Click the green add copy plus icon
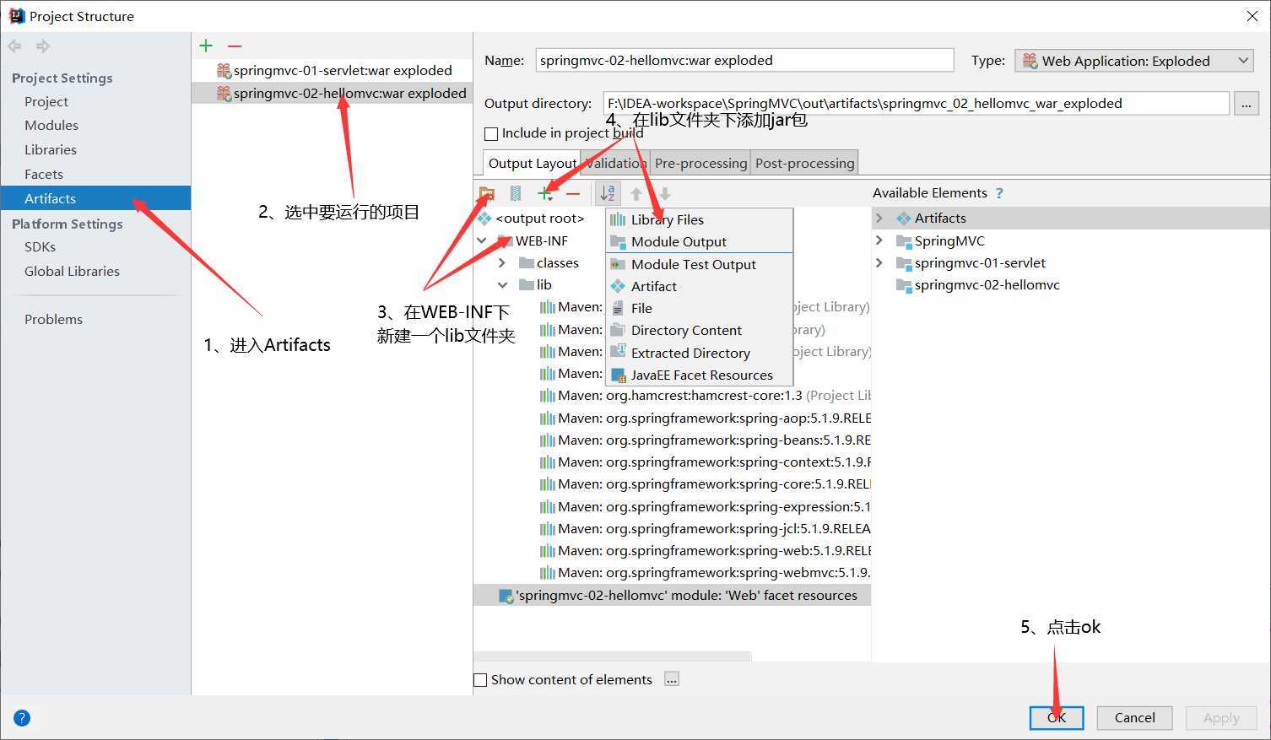The image size is (1271, 740). pos(545,194)
